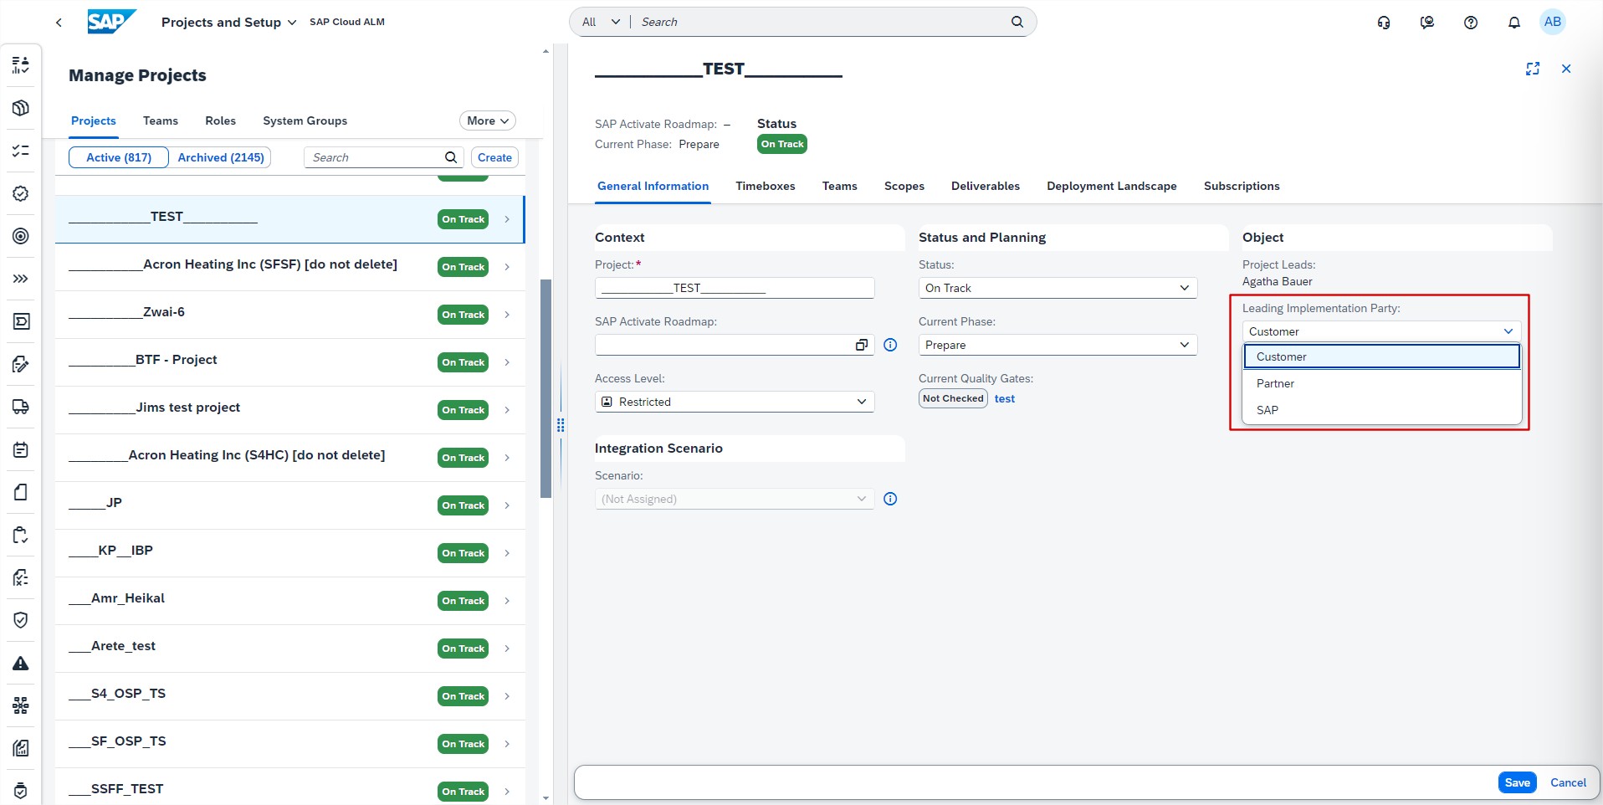Expand the Access Level Restricted dropdown
The image size is (1603, 805).
click(x=734, y=402)
